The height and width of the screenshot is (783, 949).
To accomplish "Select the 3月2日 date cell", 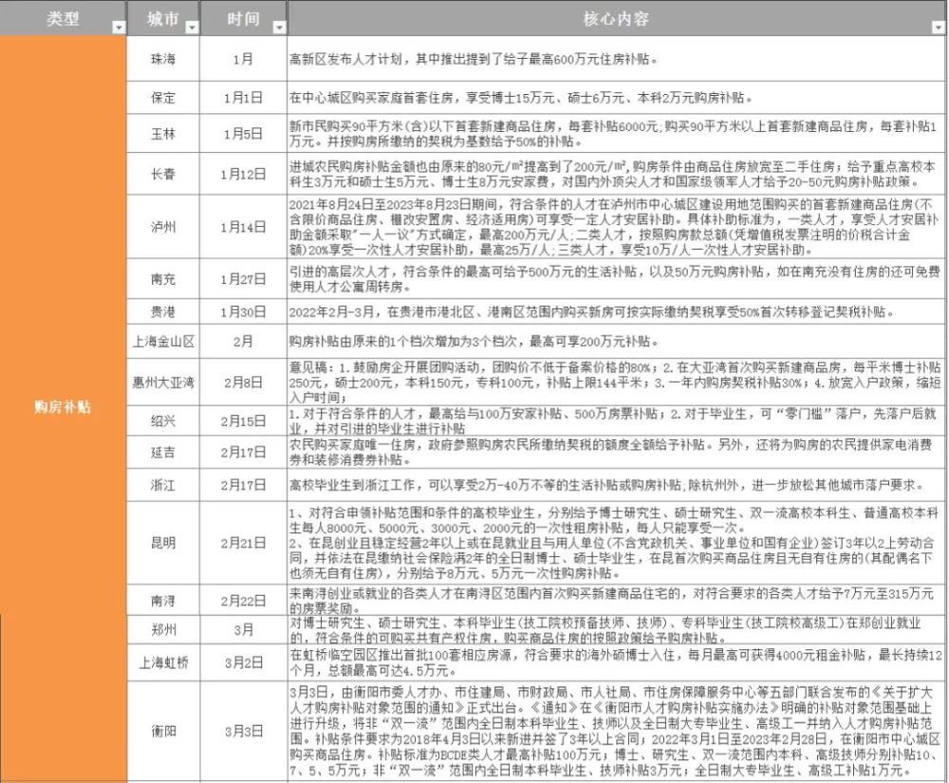I will coord(243,662).
